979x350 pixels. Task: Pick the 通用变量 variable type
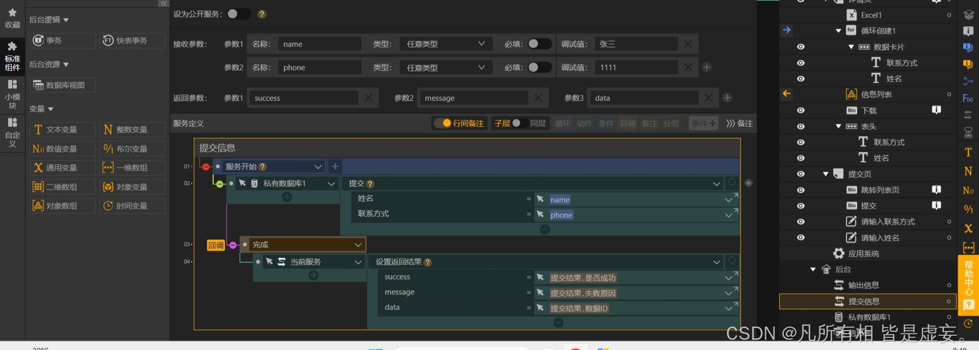[63, 168]
